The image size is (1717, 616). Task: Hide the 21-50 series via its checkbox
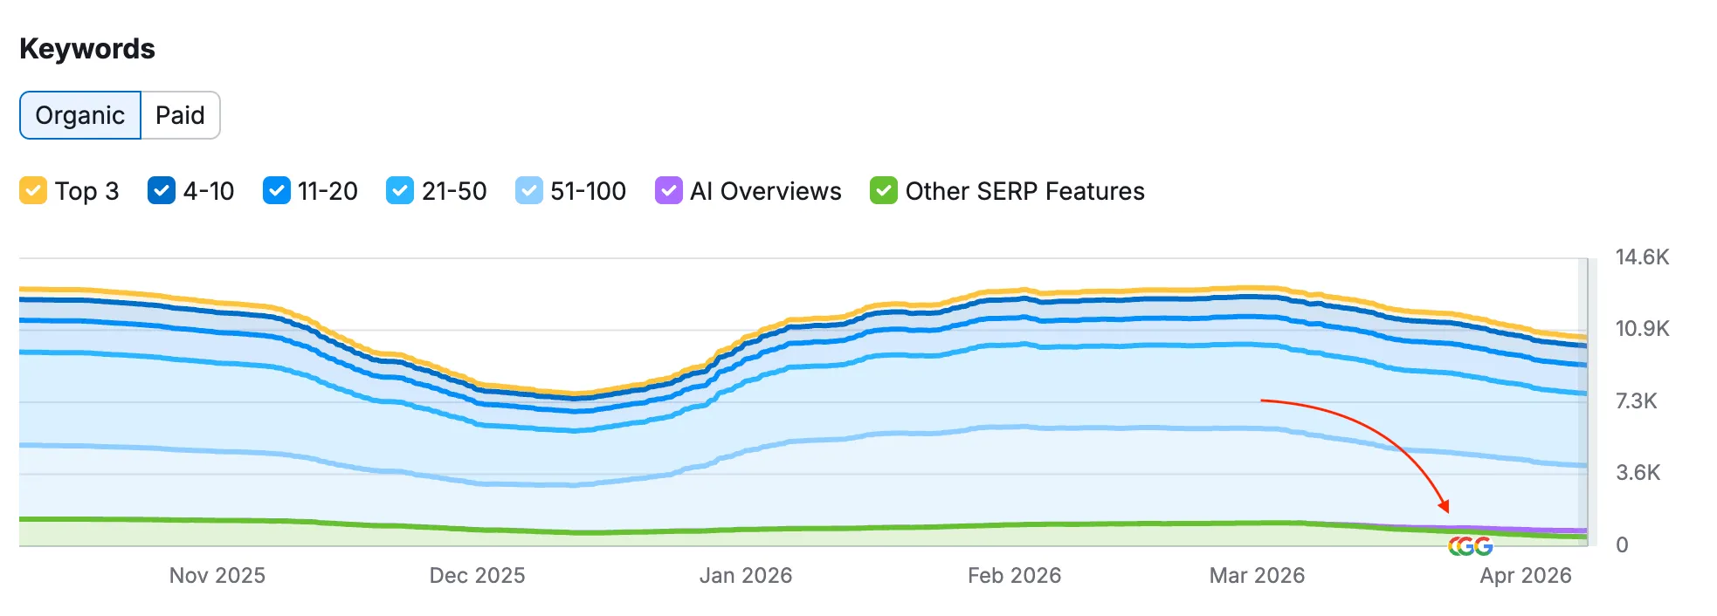[x=399, y=190]
